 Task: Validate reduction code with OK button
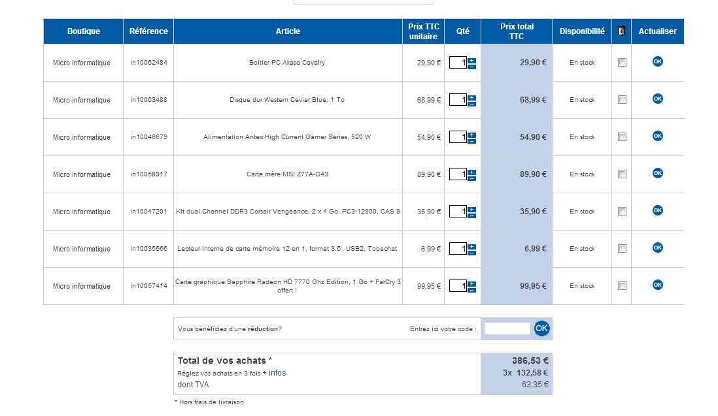[541, 328]
